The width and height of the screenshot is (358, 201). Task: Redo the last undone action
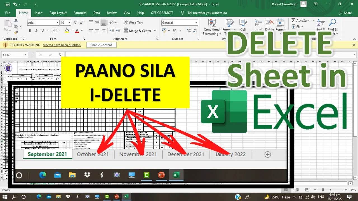pos(26,4)
